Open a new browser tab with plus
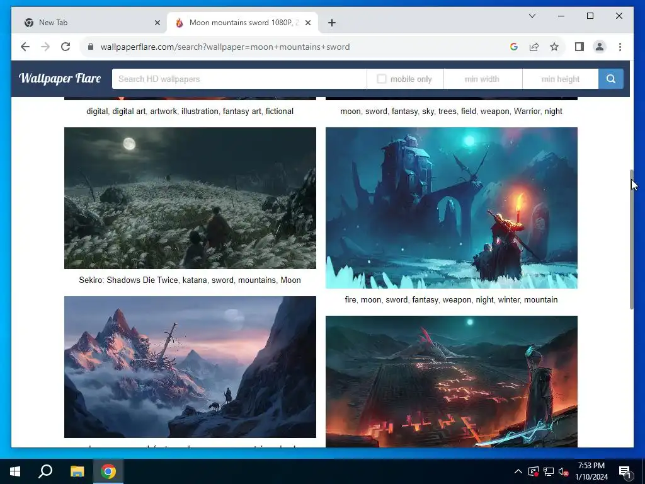 [332, 23]
